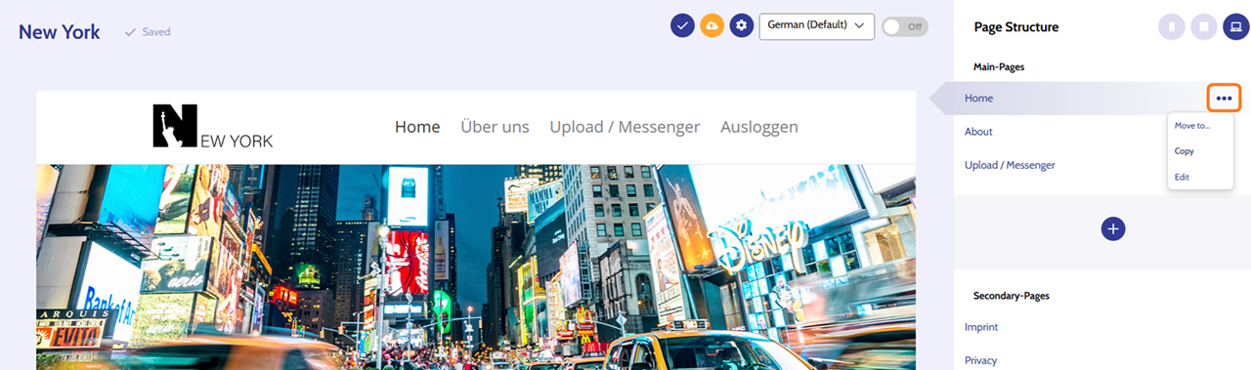Screen dimensions: 1251x370
Task: Open the Privacy secondary page
Action: click(x=980, y=360)
